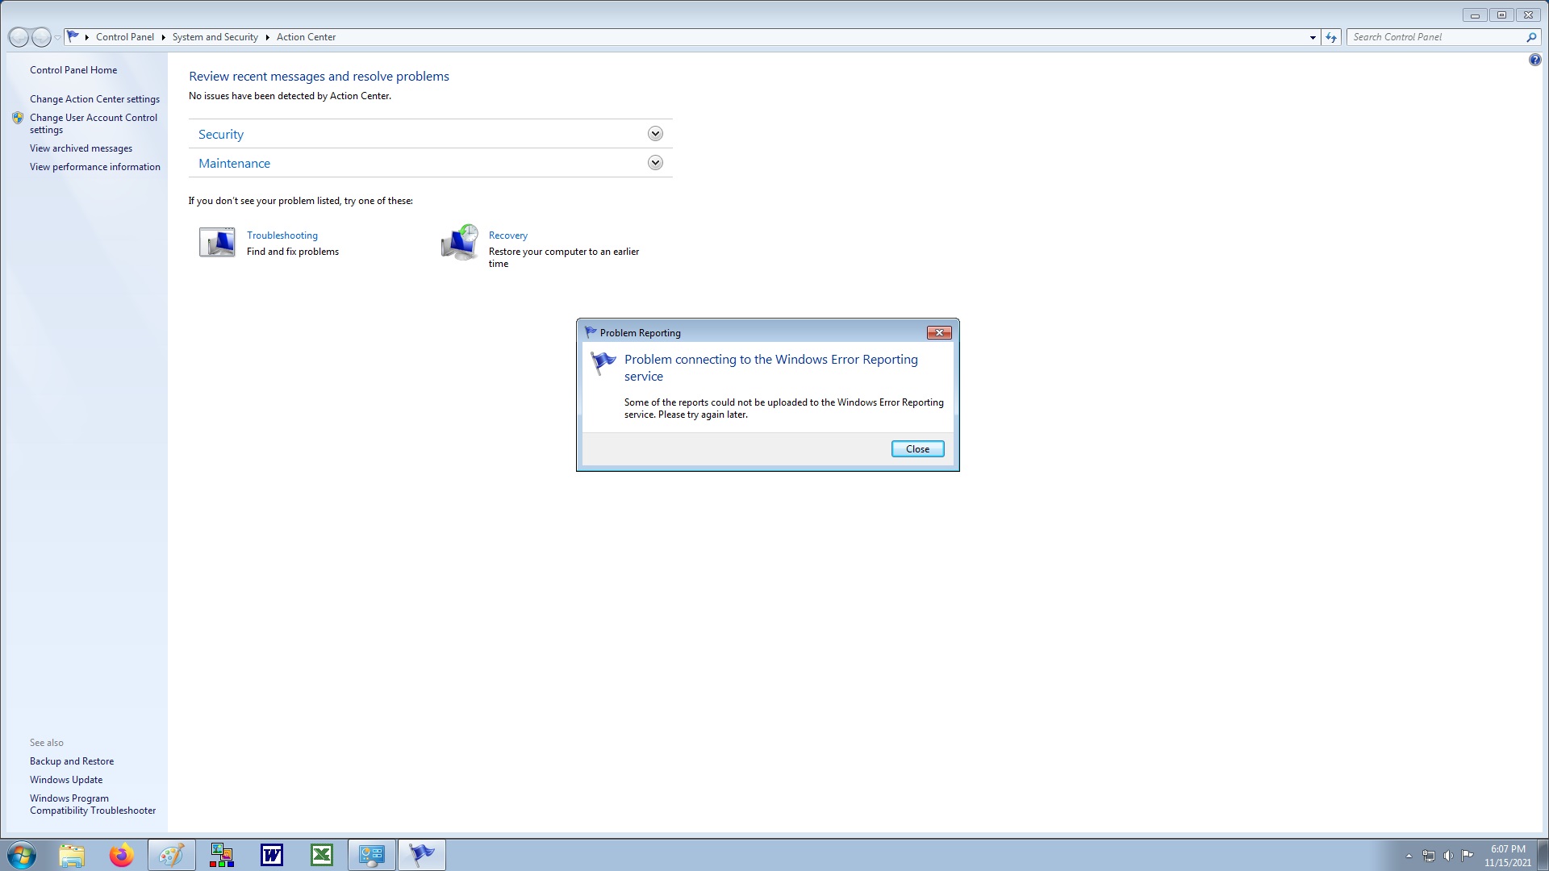Click the Show desktop strip at taskbar end
This screenshot has width=1549, height=871.
click(1543, 855)
